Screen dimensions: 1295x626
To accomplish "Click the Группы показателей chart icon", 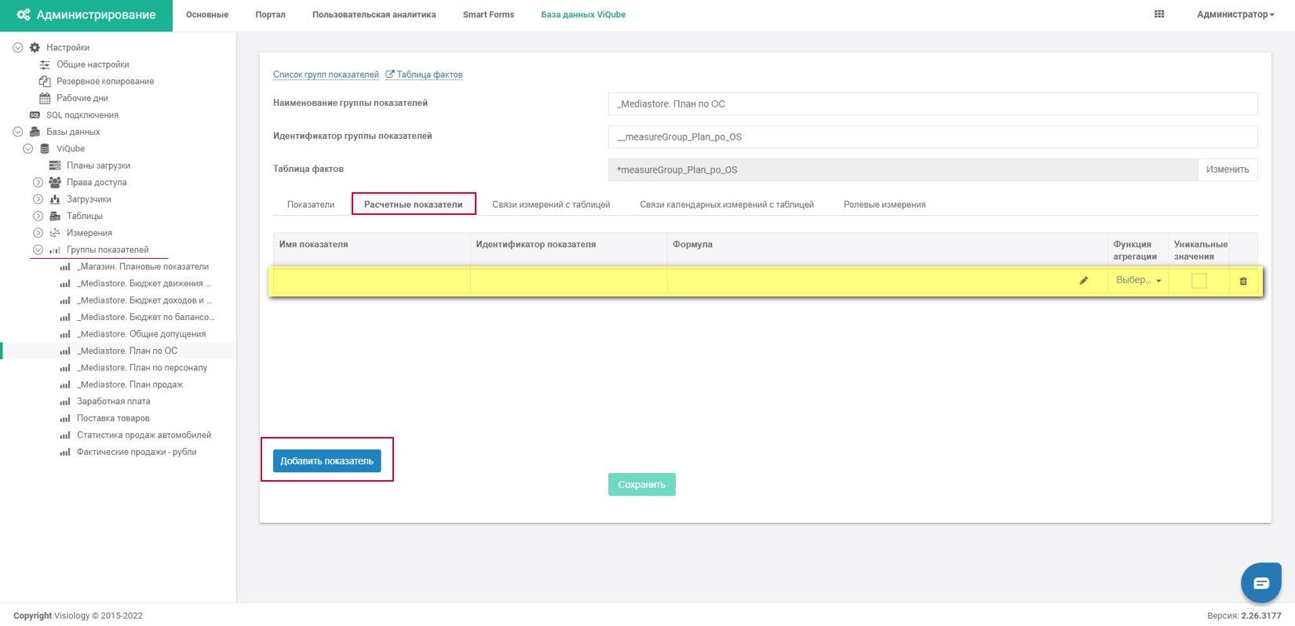I will tap(55, 249).
